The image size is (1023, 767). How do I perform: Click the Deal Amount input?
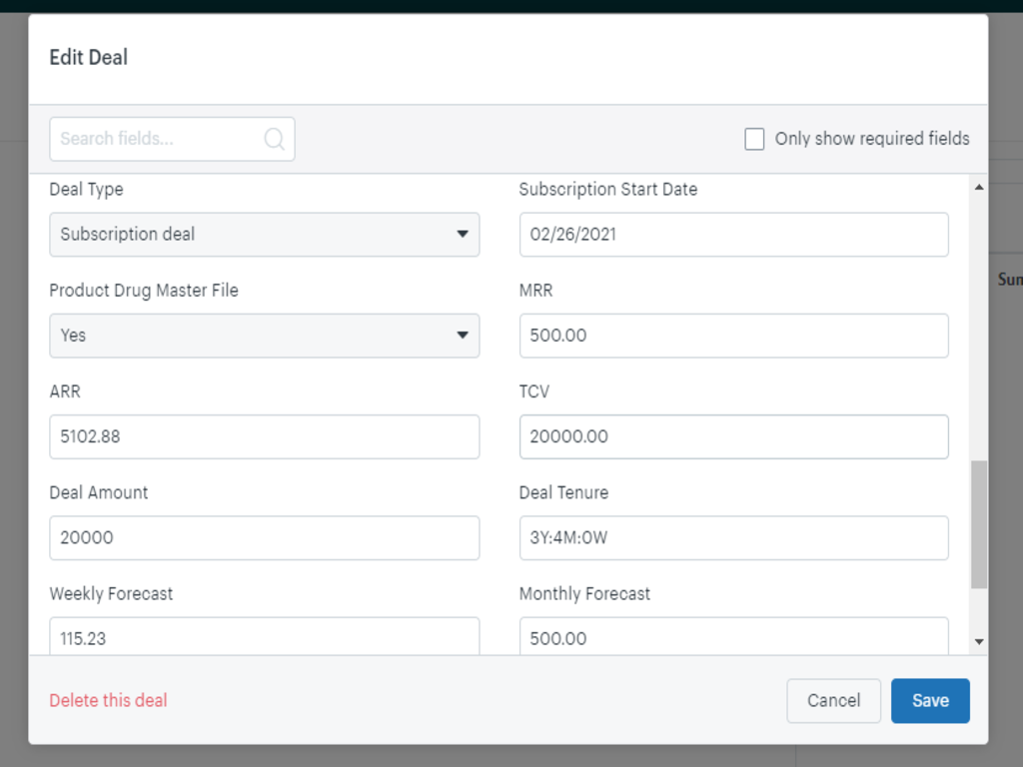coord(264,537)
